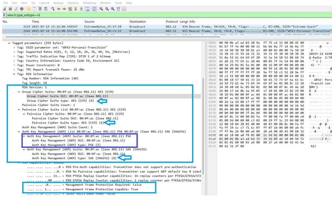The height and width of the screenshot is (199, 332).
Task: Select Management Frame Protection Capable: True line
Action: coord(82,189)
